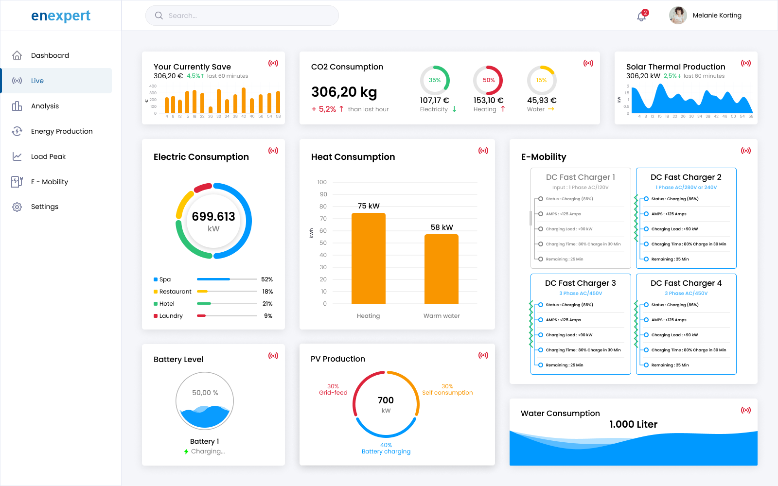Click the 35% Electricity ring gauge
The image size is (778, 486).
(435, 80)
